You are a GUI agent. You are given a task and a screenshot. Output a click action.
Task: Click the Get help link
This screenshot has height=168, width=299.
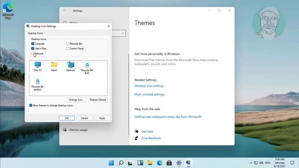[x=147, y=131]
